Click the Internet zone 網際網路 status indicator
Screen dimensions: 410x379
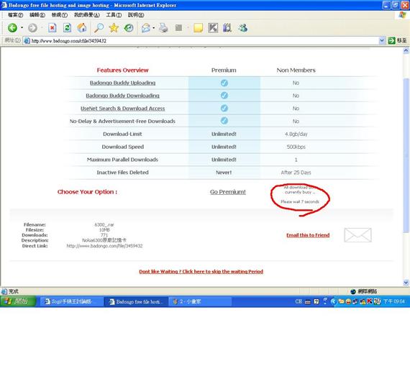point(364,291)
